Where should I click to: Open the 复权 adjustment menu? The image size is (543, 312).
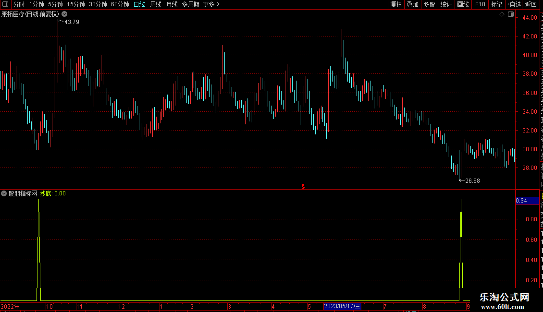[396, 4]
